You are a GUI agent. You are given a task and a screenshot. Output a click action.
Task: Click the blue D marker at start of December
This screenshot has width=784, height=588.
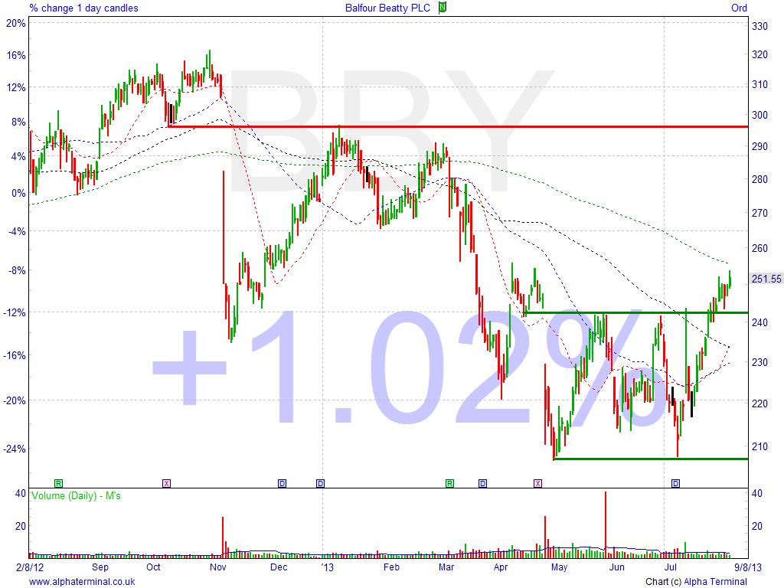tap(282, 483)
